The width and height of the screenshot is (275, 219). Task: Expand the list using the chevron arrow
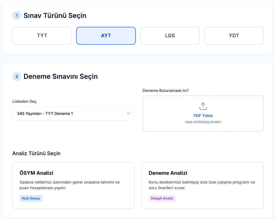pos(128,114)
